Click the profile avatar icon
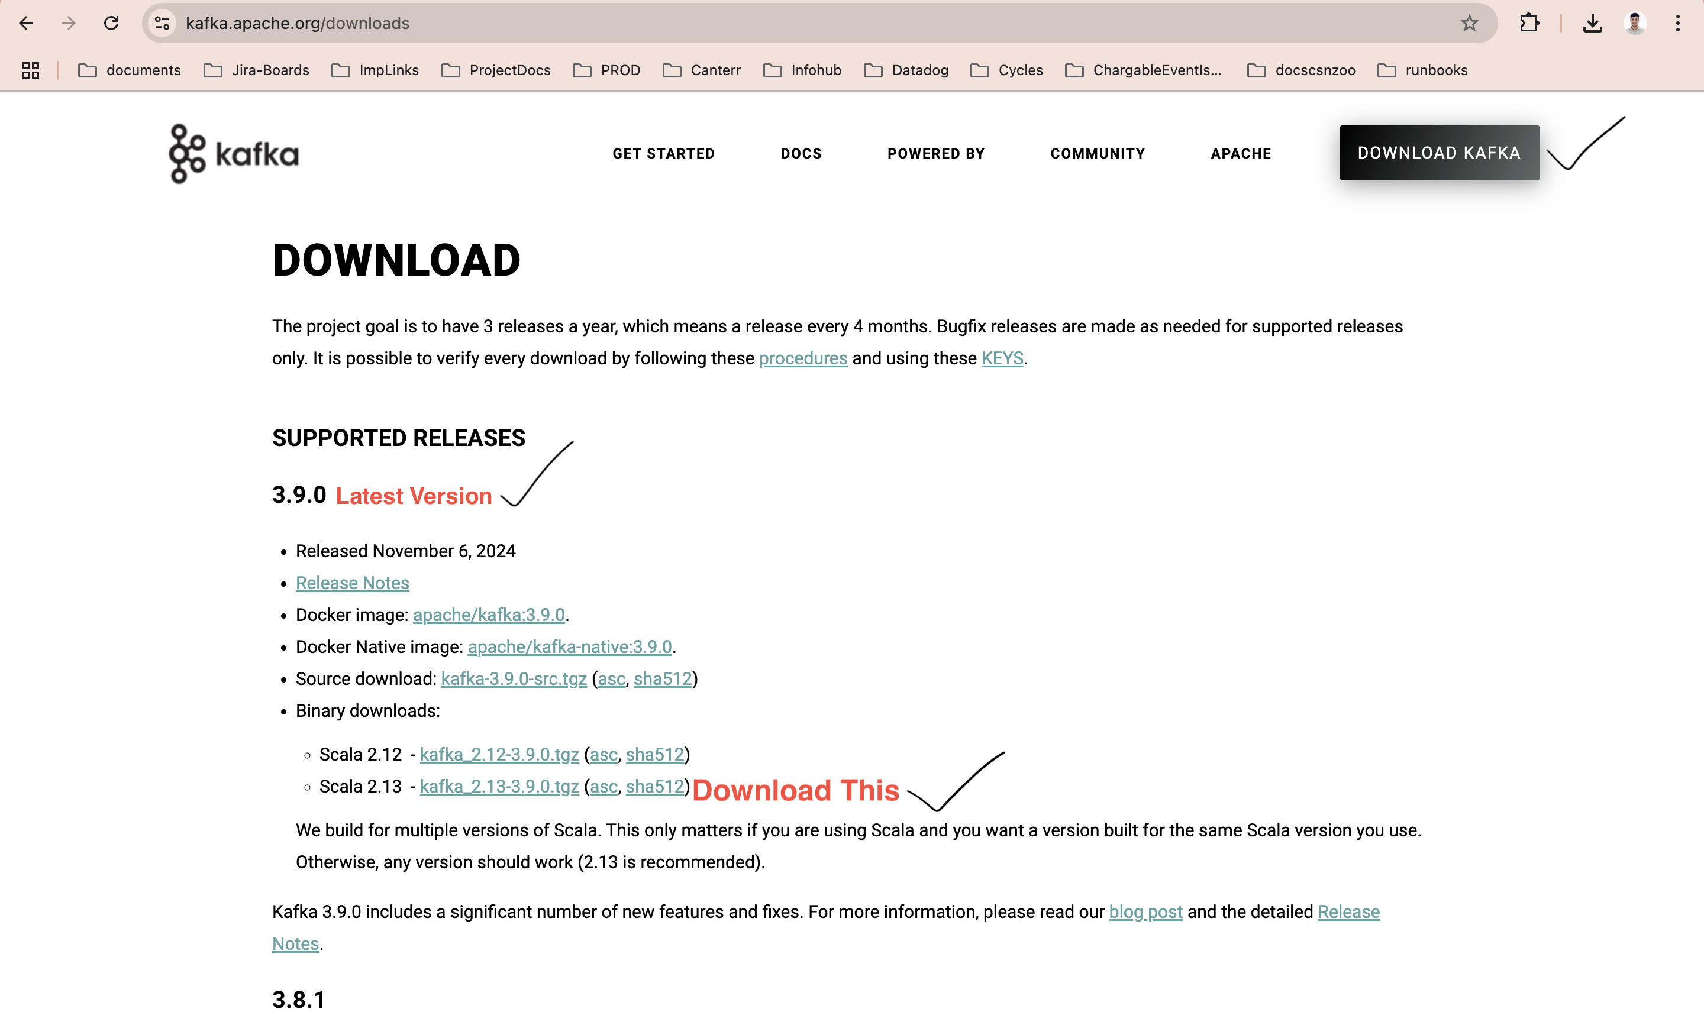1704x1012 pixels. pyautogui.click(x=1634, y=23)
